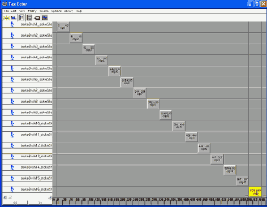Click the stacked rectangles toolbar icon
This screenshot has height=207, width=267.
[x=29, y=18]
